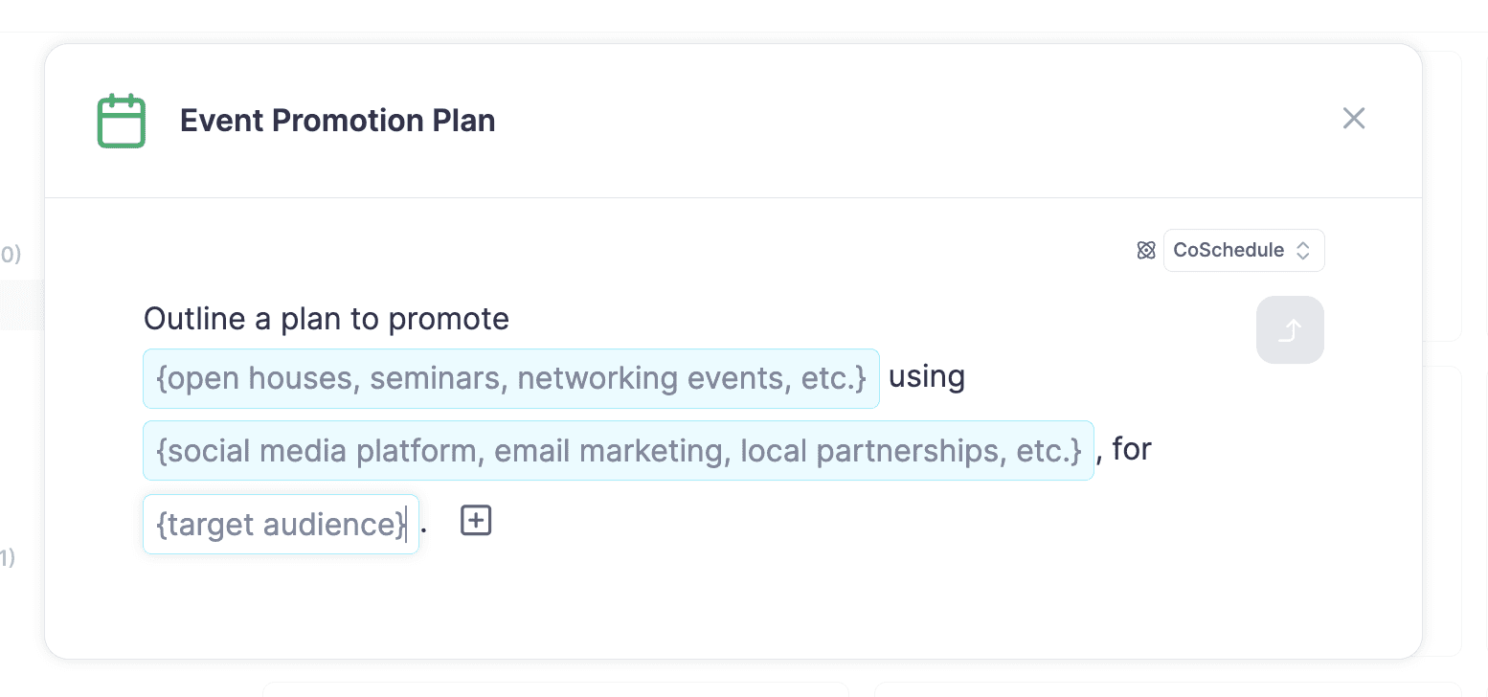Click the atom AI model icon
The width and height of the screenshot is (1488, 697).
click(1145, 251)
